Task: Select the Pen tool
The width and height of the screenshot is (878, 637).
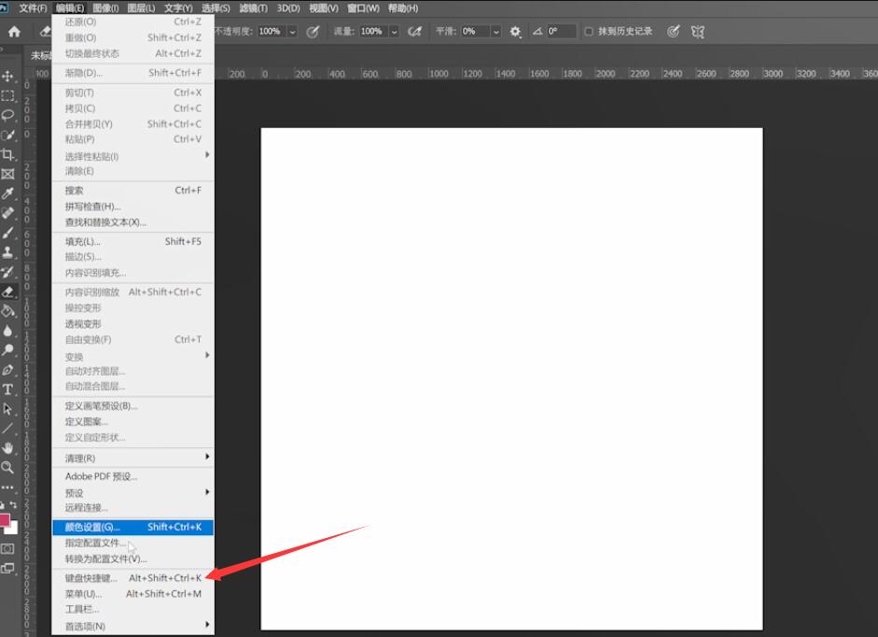Action: click(x=7, y=370)
